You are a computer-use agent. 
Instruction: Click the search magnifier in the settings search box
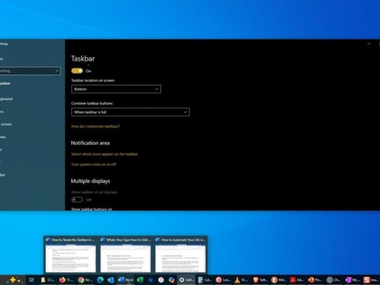click(x=57, y=71)
